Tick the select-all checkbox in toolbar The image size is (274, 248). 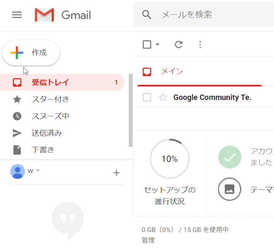click(x=147, y=45)
